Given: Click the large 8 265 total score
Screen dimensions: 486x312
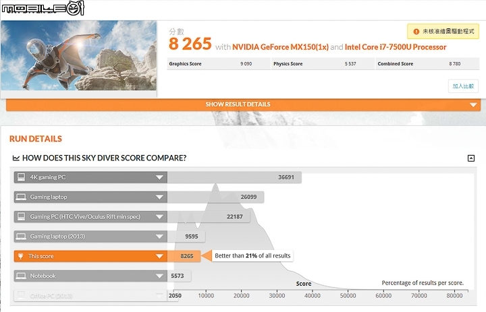Looking at the screenshot, I should [190, 44].
